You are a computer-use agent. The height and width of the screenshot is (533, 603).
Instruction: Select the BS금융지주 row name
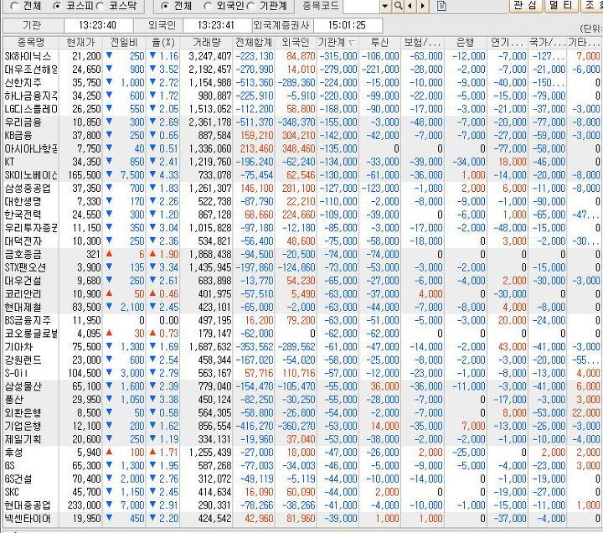(28, 321)
